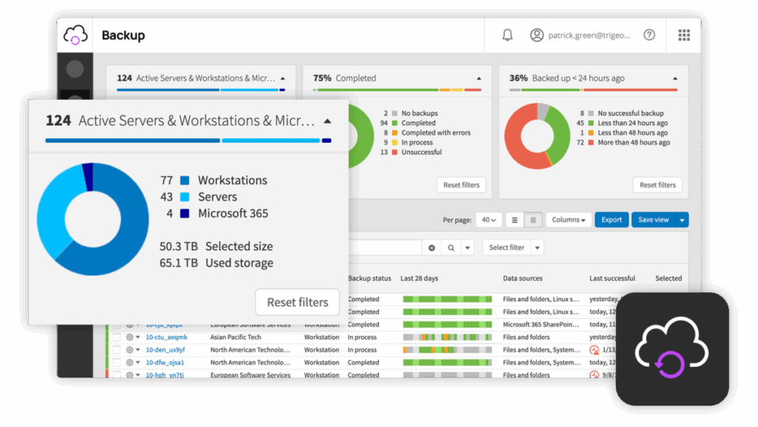This screenshot has height=427, width=758.
Task: Click the circular icon in the dark sidebar
Action: click(75, 69)
